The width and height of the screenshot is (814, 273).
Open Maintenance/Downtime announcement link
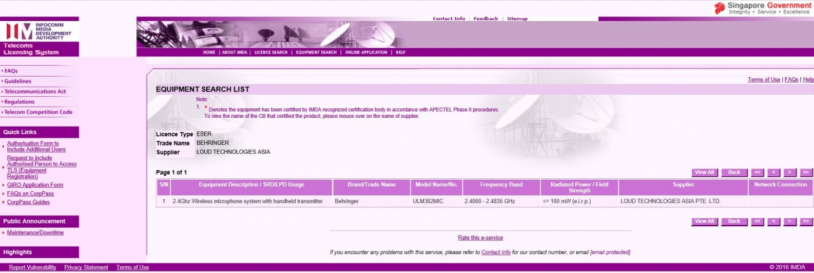(x=35, y=232)
